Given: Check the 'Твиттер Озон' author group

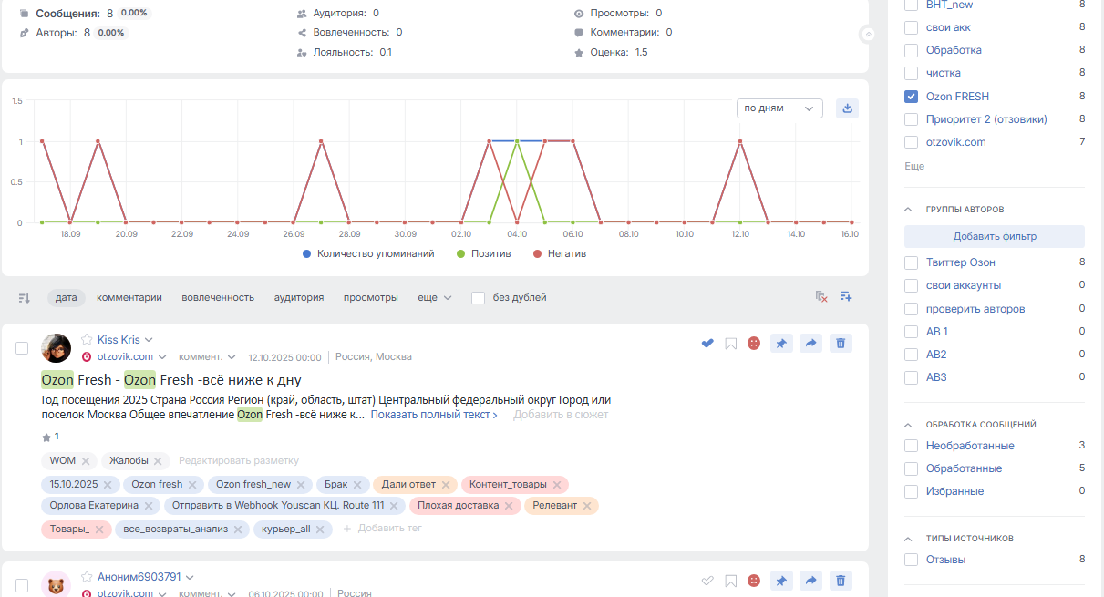Looking at the screenshot, I should click(x=911, y=262).
